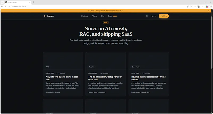The image size is (213, 114).
Task: Click the orange Blog badge above heading
Action: (x=106, y=23)
